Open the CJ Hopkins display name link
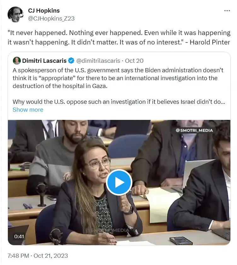Image resolution: width=237 pixels, height=265 pixels. click(x=43, y=11)
